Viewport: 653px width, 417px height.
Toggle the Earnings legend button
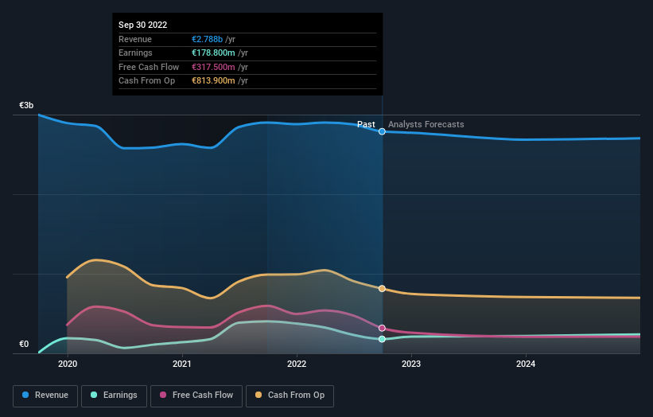pos(114,396)
